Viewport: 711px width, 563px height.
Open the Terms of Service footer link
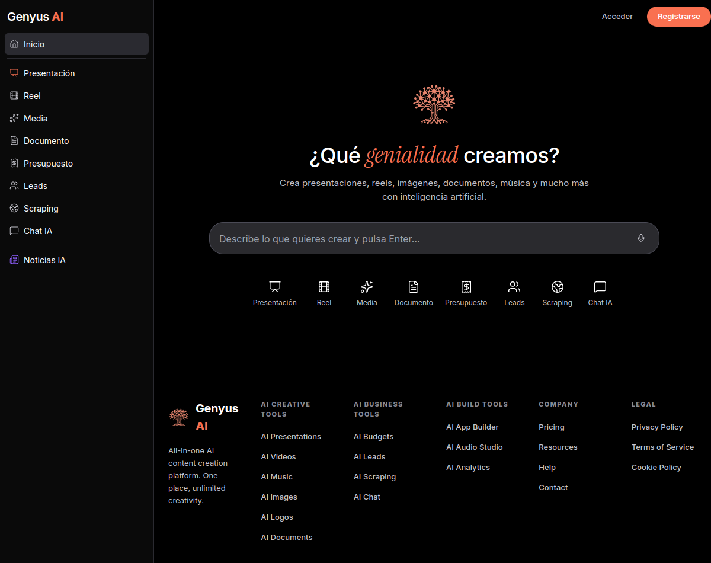pyautogui.click(x=663, y=447)
